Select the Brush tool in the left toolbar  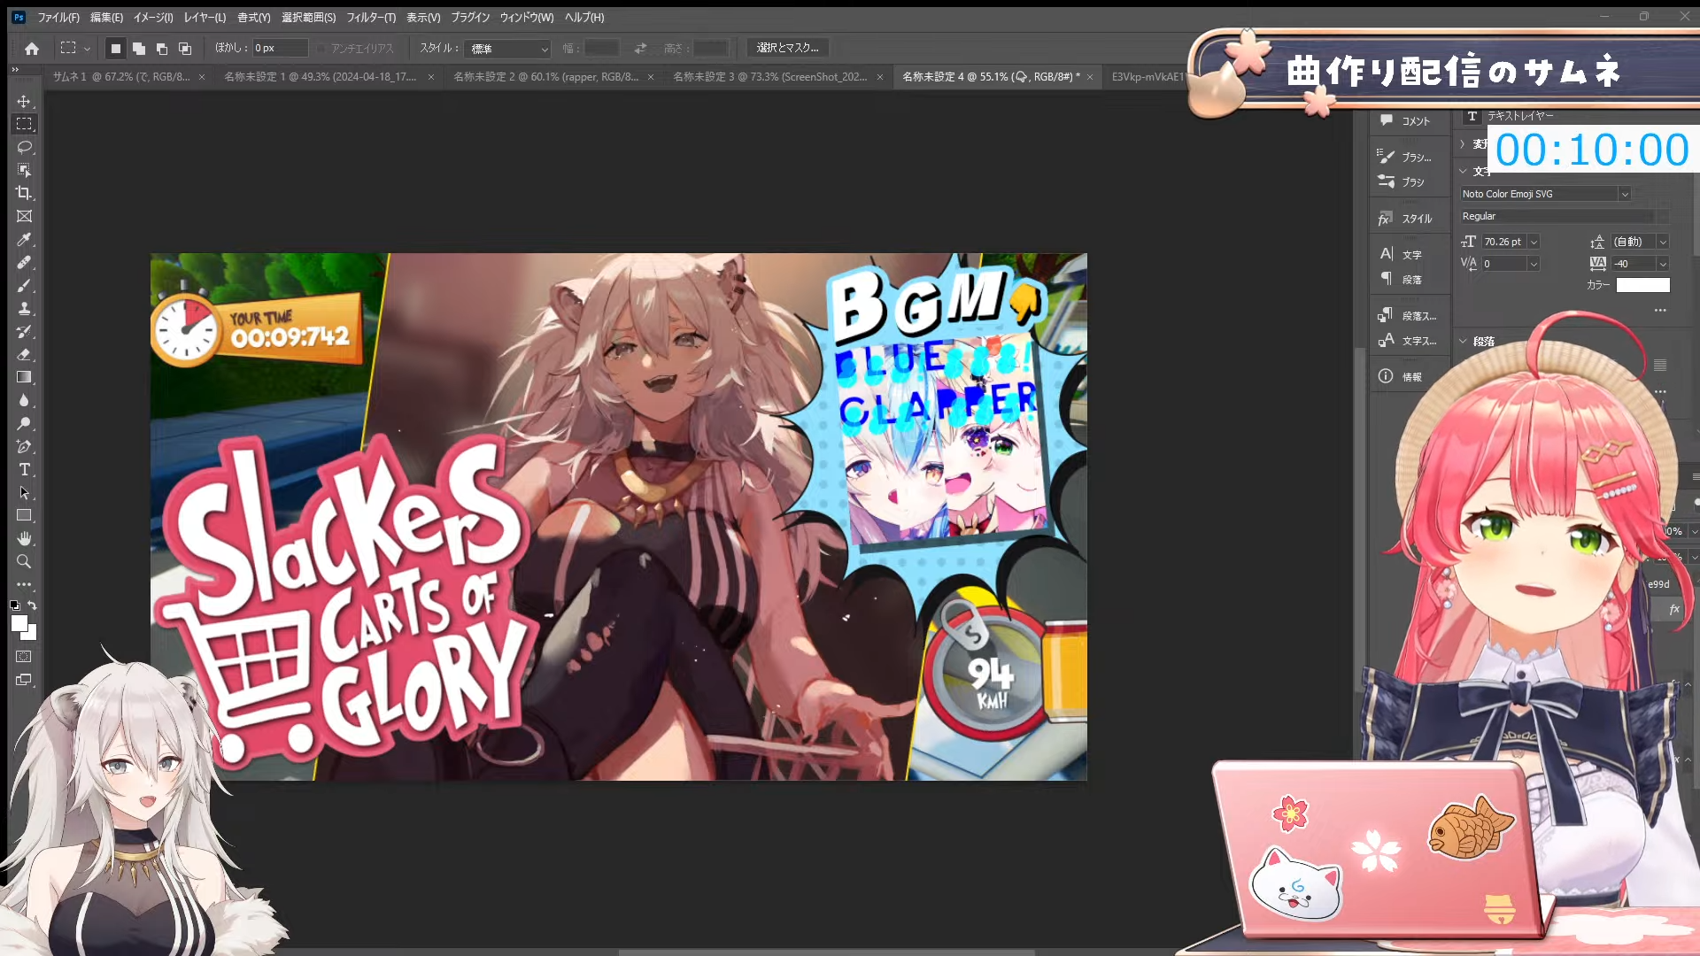click(24, 285)
